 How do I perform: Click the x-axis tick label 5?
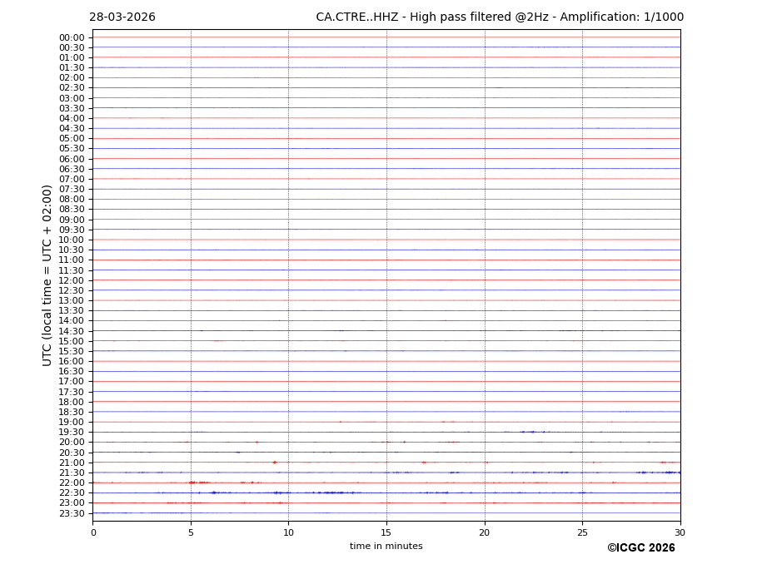point(191,532)
